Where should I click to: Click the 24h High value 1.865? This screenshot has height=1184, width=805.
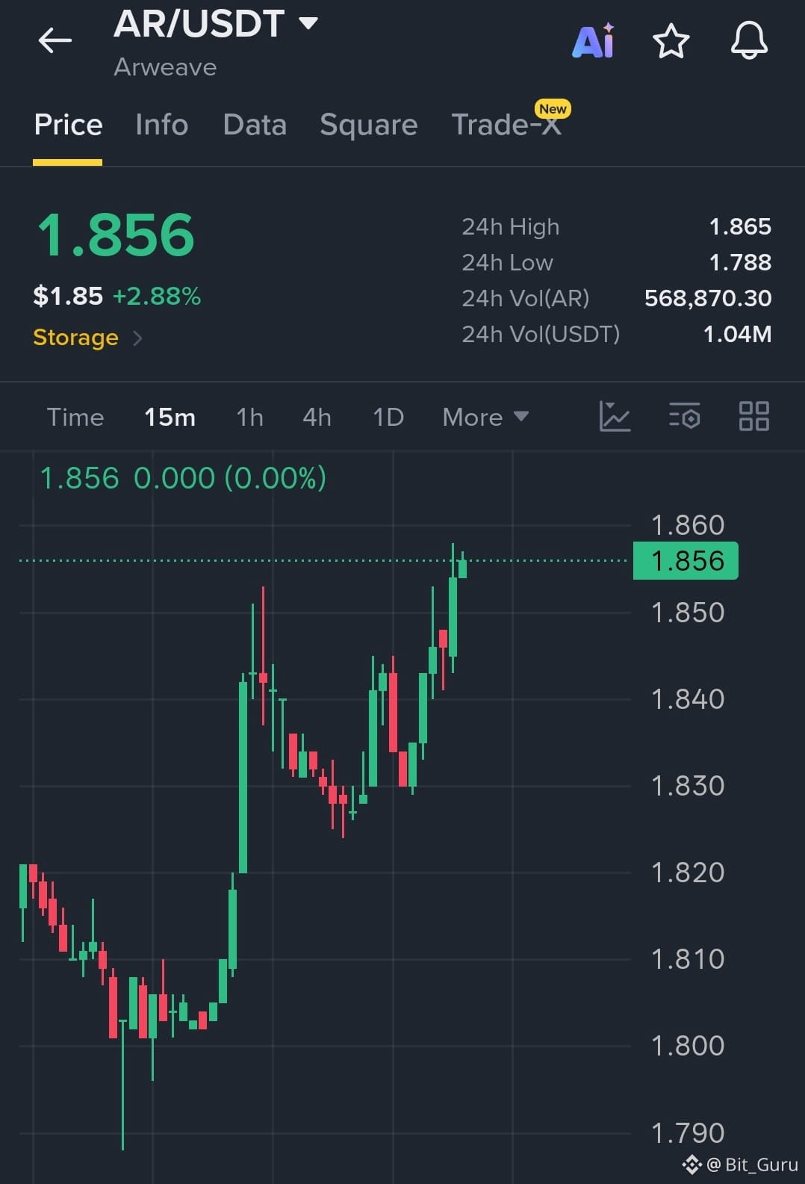point(740,226)
